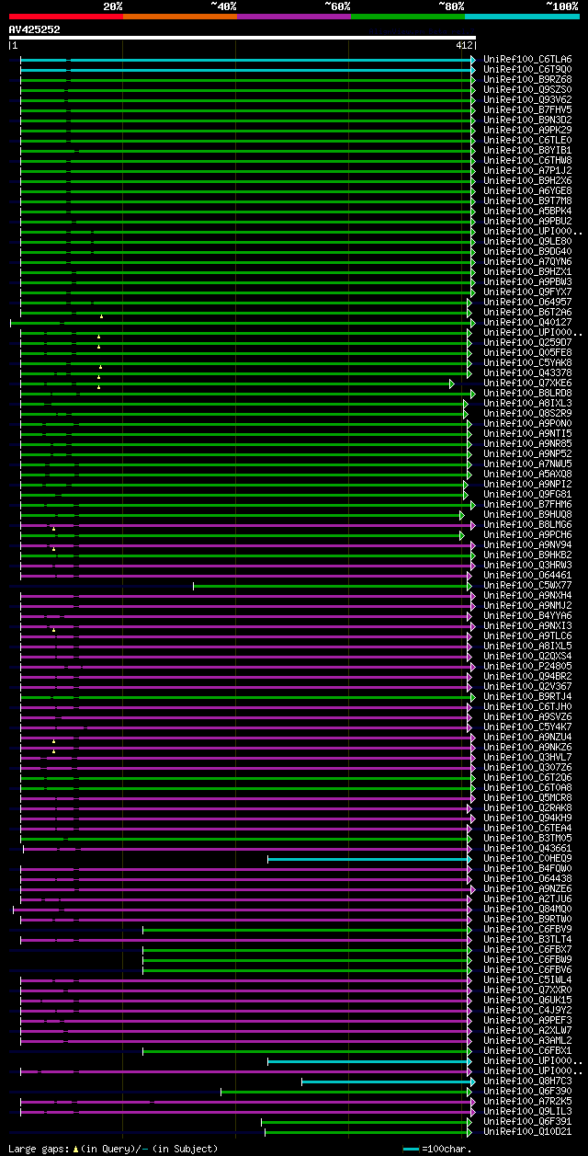Select the UniRef100_B8YIB1 label

pyautogui.click(x=527, y=150)
